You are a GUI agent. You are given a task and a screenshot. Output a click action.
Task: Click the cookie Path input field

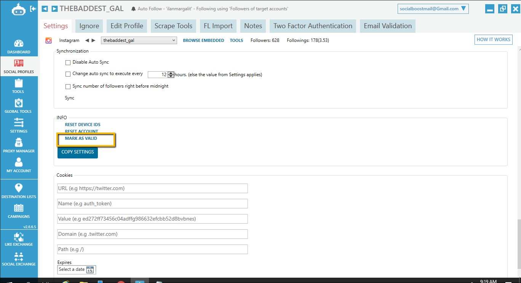click(152, 249)
